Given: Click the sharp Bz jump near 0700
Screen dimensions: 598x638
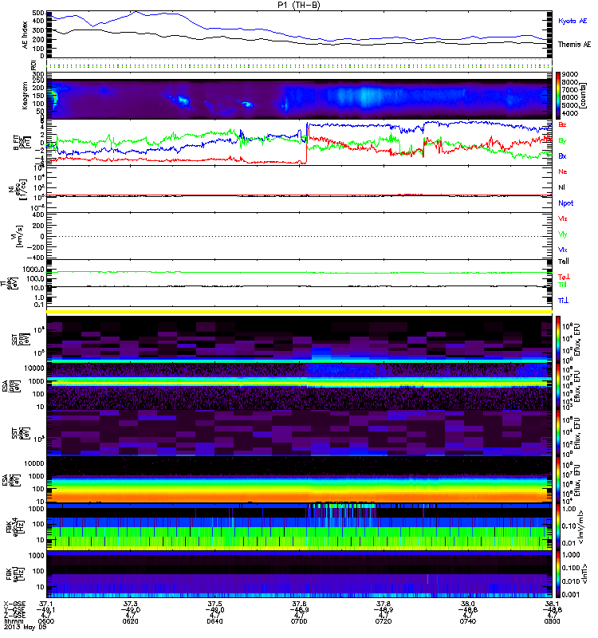Looking at the screenshot, I should pyautogui.click(x=307, y=144).
